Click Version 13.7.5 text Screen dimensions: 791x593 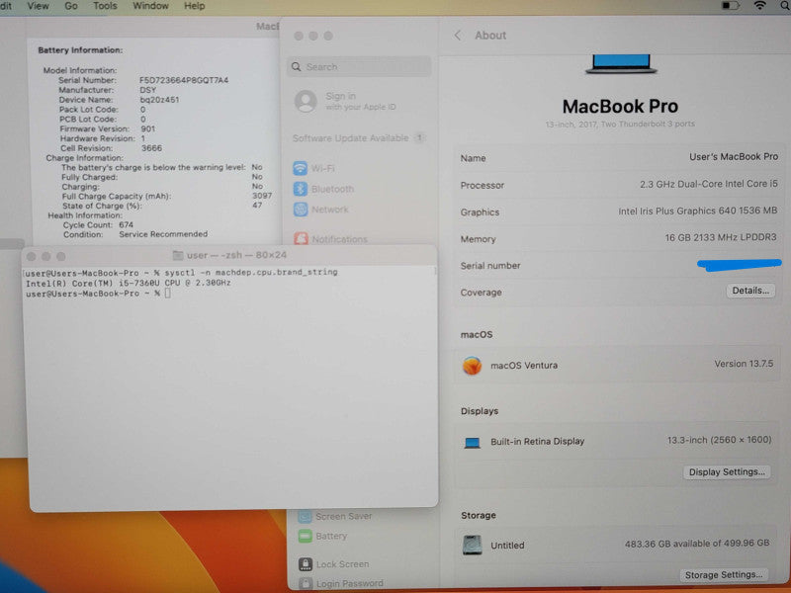pyautogui.click(x=744, y=364)
